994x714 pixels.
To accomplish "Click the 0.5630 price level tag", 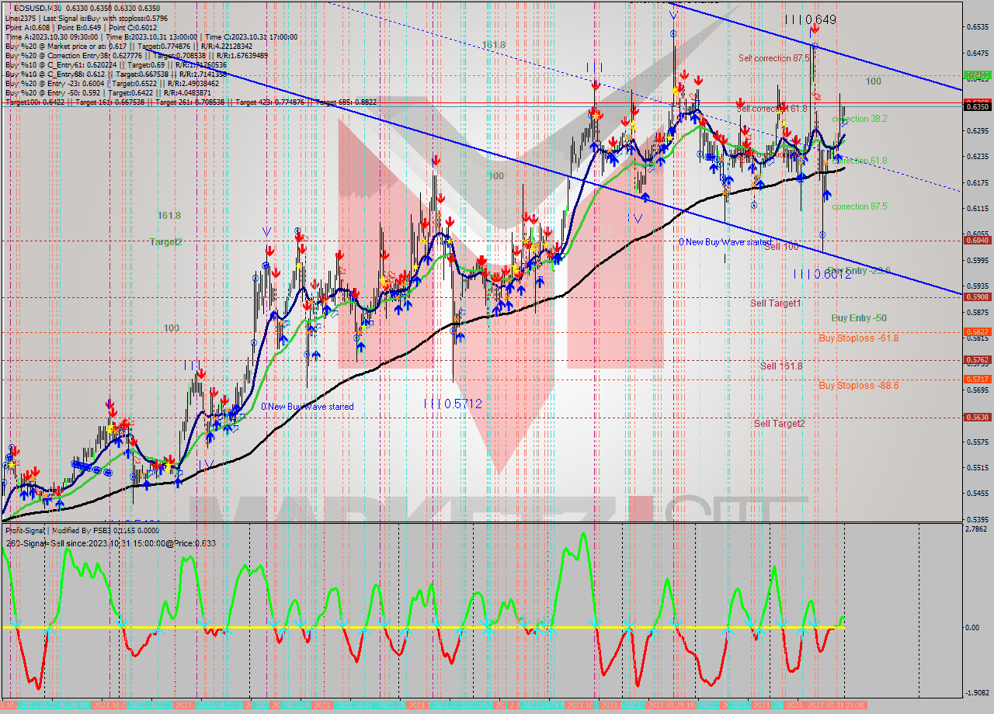I will point(976,417).
